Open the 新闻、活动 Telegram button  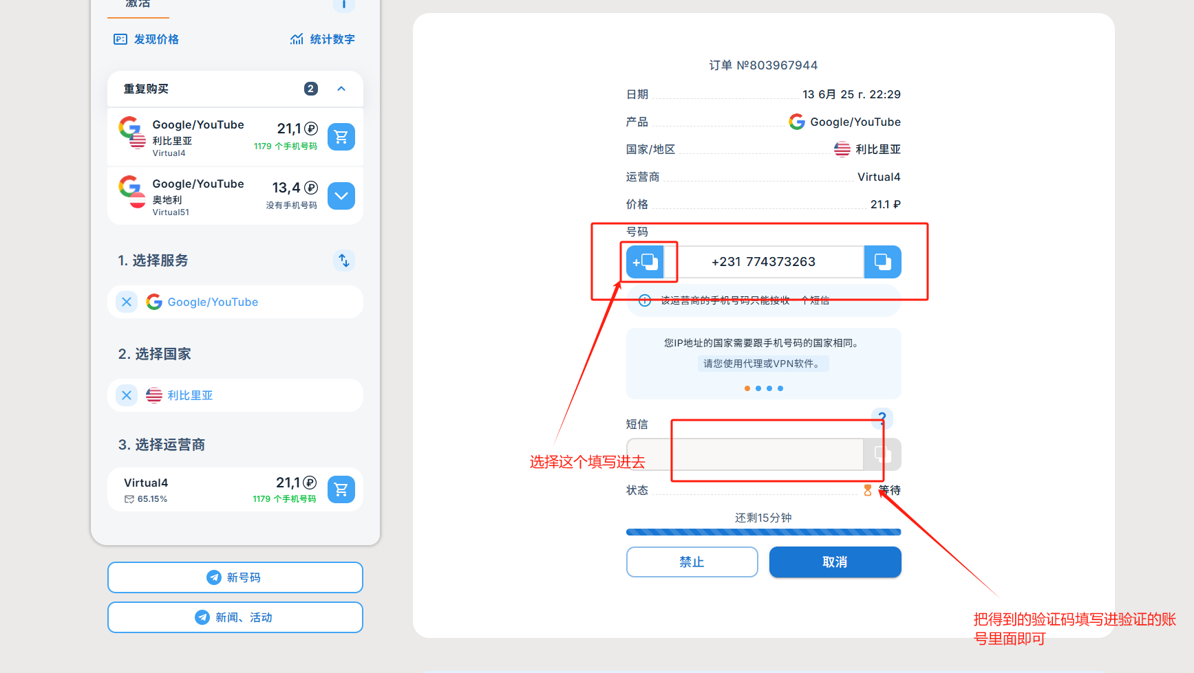pos(235,617)
